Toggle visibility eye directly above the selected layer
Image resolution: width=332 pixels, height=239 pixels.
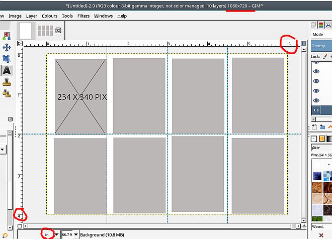tap(316, 100)
